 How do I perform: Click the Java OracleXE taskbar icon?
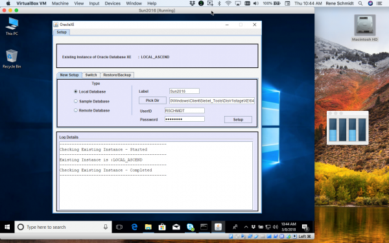click(218, 227)
